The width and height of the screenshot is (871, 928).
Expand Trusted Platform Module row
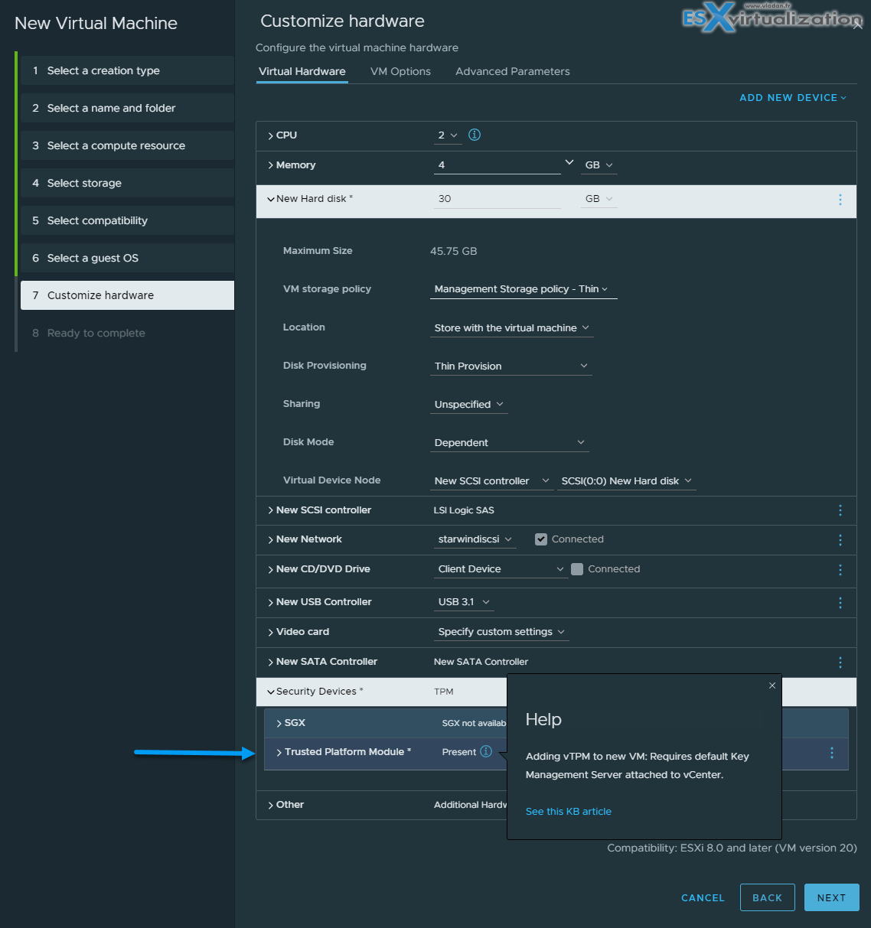[x=279, y=752]
